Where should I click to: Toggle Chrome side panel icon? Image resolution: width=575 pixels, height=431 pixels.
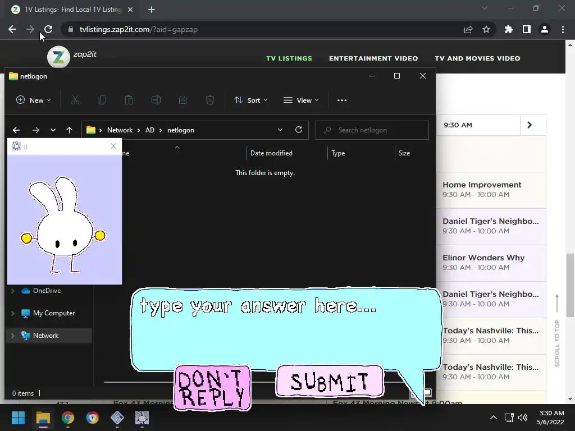(x=527, y=29)
